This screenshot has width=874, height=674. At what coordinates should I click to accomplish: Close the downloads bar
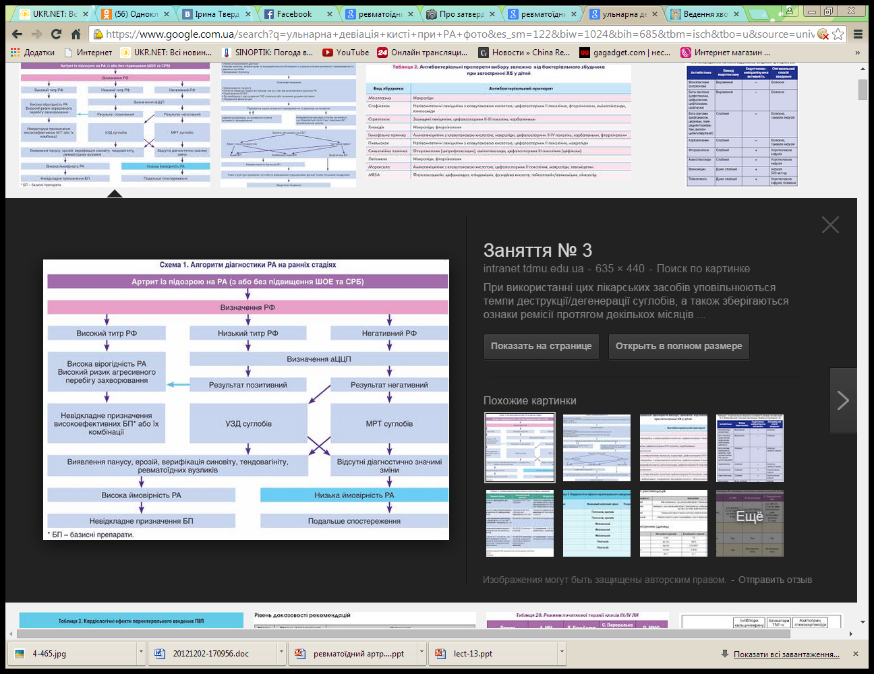[x=856, y=654]
